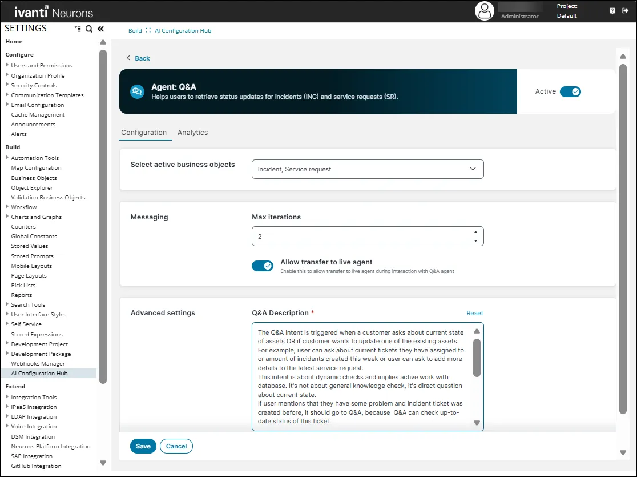Open Webhooks Manager in sidebar
The height and width of the screenshot is (477, 637).
point(38,363)
